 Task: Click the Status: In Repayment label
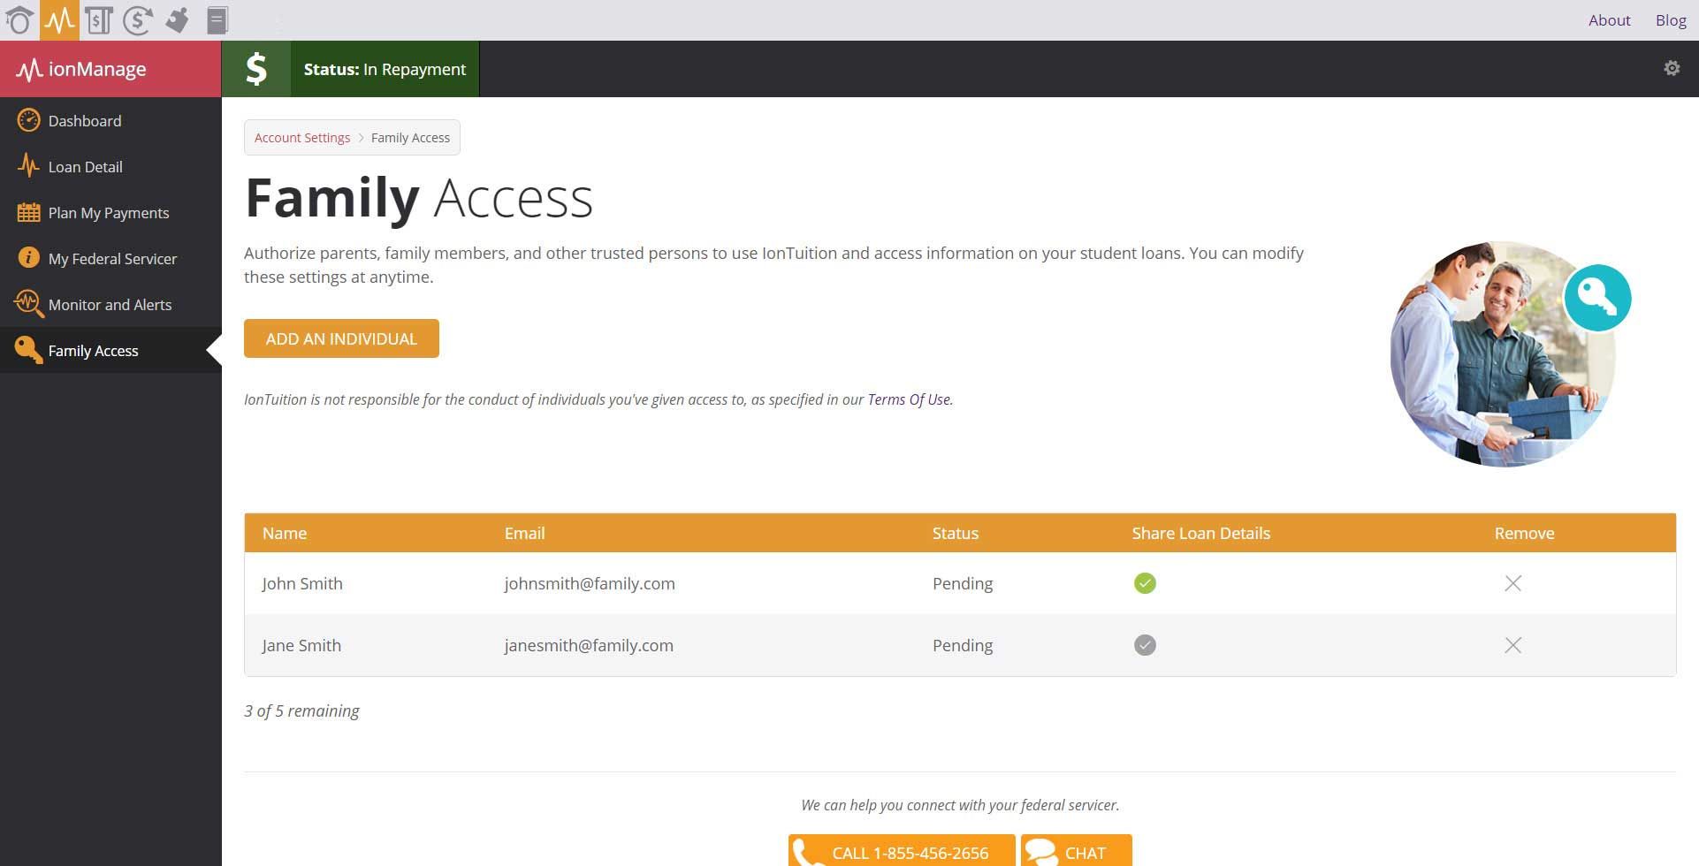pos(385,69)
